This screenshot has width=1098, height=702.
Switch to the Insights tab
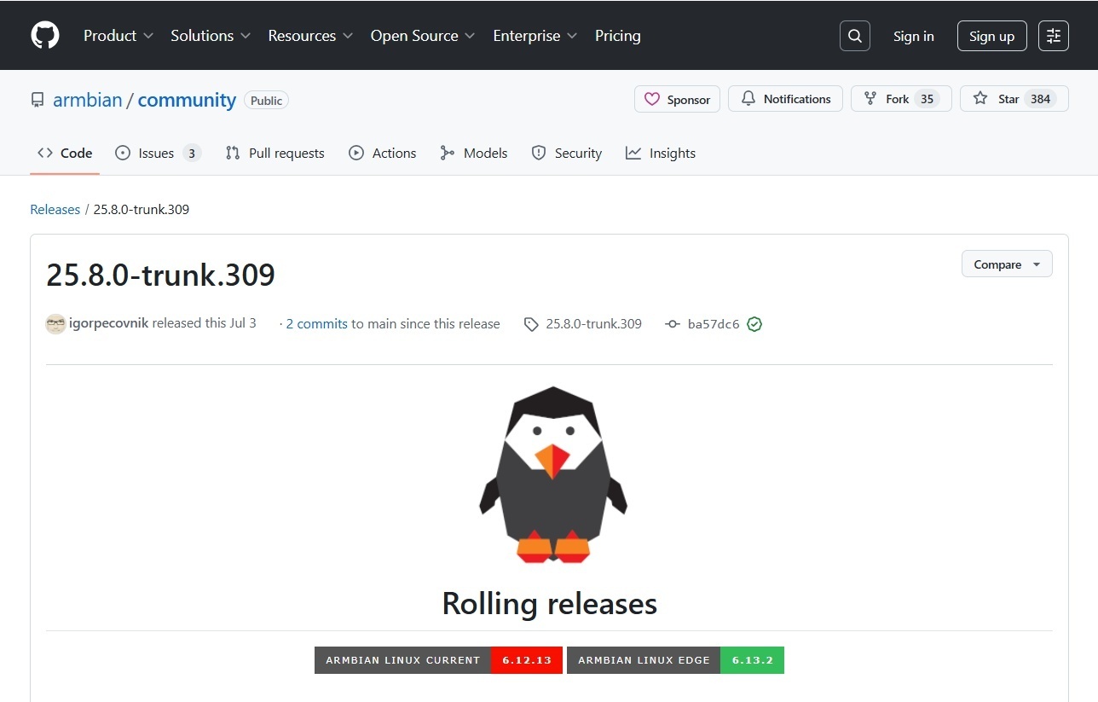pos(661,154)
